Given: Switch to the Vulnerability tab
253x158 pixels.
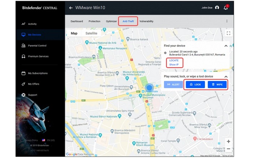Looking at the screenshot, I should coord(146,21).
